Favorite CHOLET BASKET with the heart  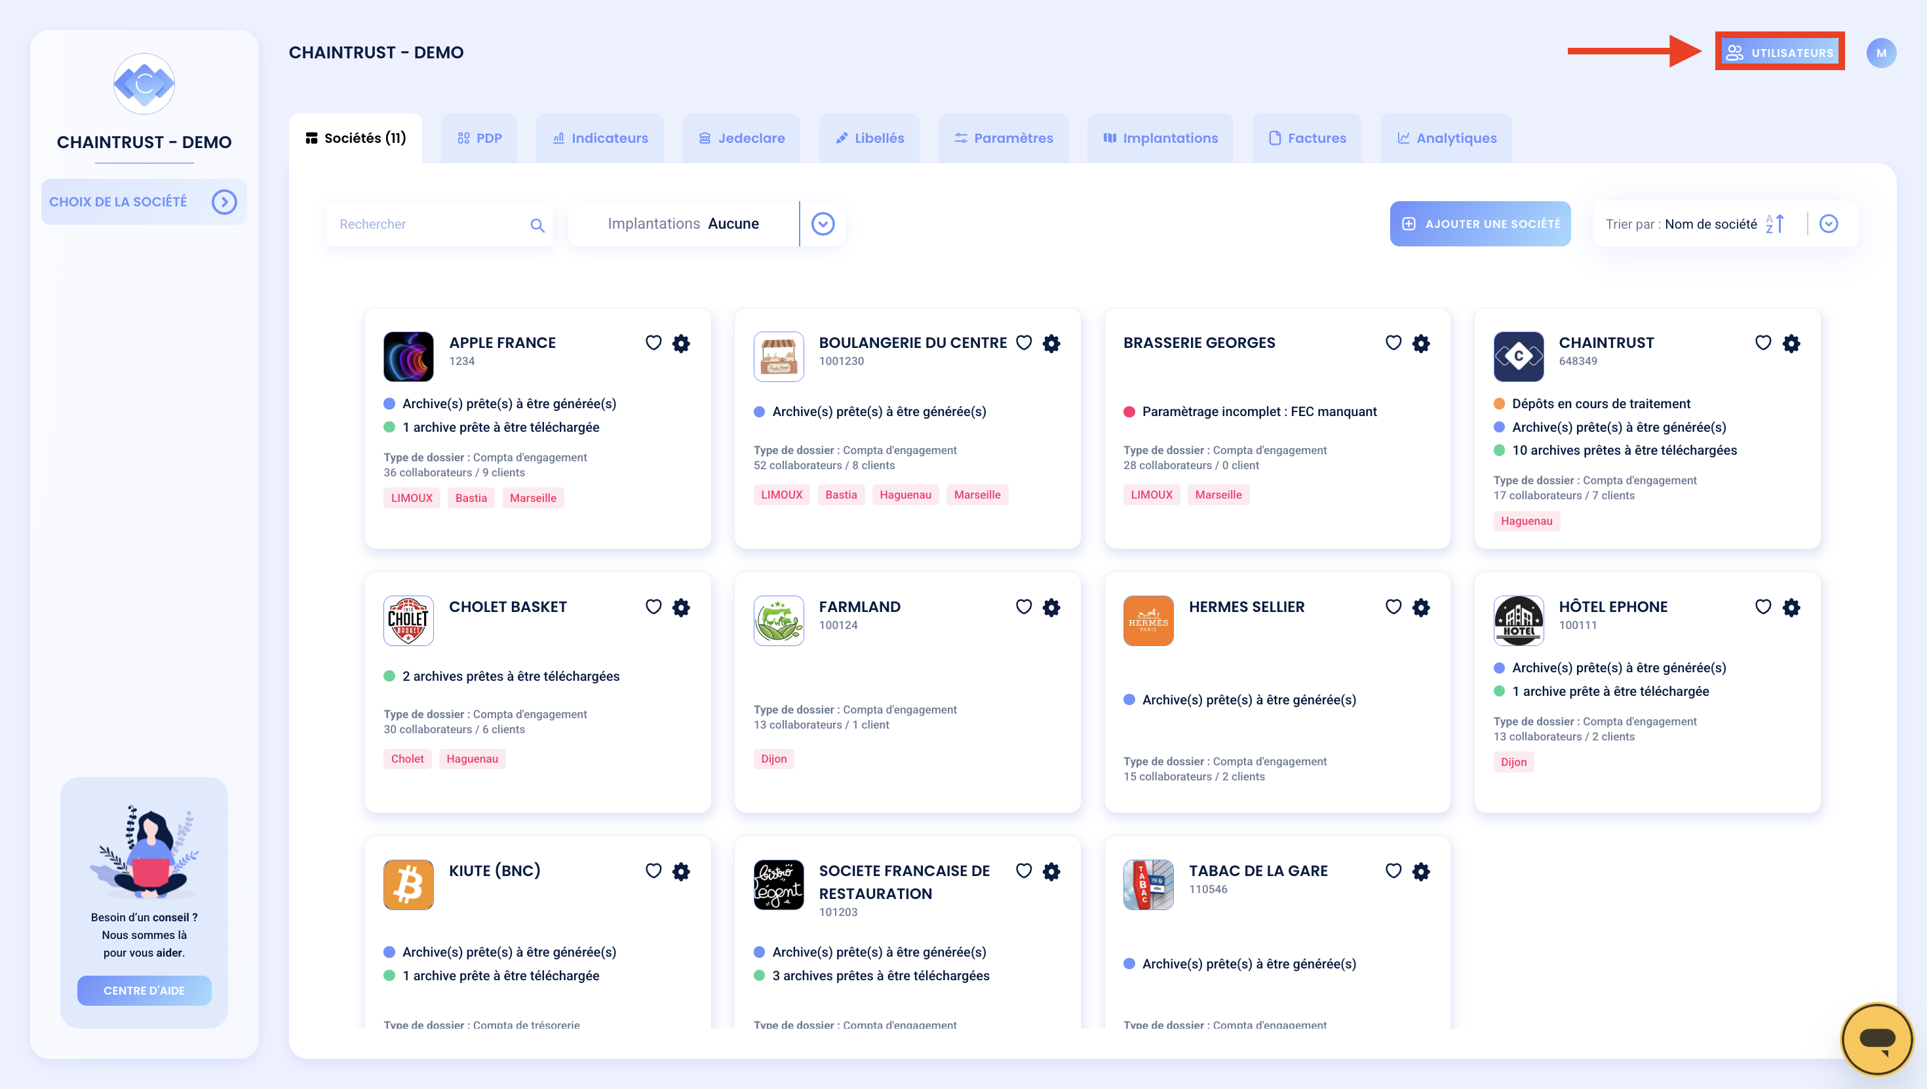653,607
